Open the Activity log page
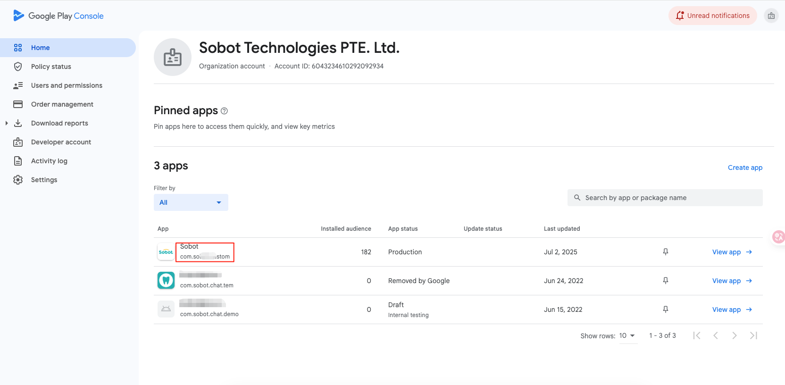 pyautogui.click(x=49, y=161)
